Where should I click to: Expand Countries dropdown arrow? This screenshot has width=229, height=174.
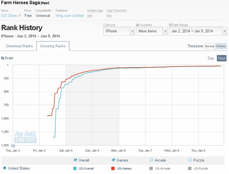pos(165,31)
